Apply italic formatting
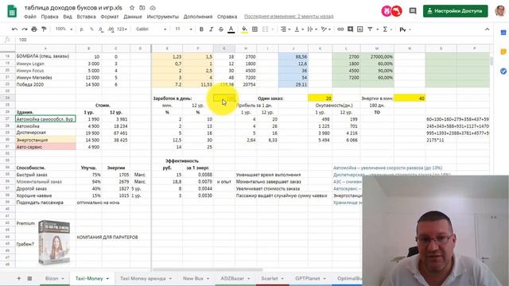The image size is (509, 286). click(211, 29)
